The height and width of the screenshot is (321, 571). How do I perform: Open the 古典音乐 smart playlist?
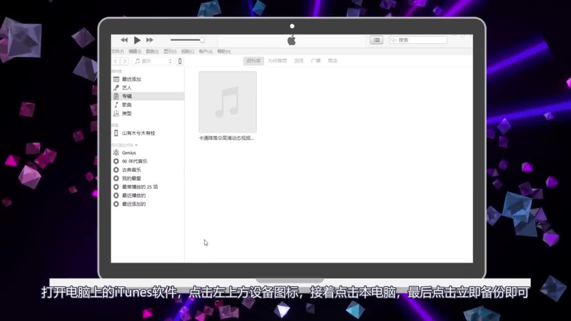tap(131, 169)
